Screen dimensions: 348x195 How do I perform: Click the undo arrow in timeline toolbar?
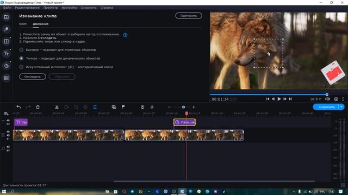pos(19,107)
